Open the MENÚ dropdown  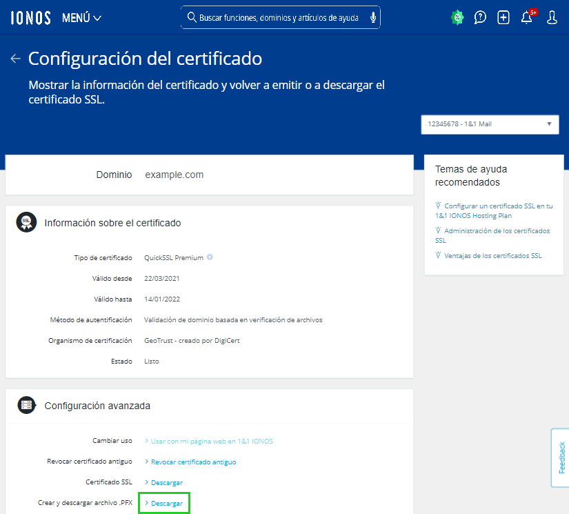81,18
